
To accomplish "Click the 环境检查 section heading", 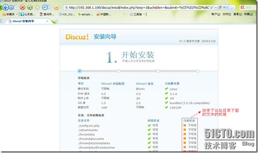I will 83,78.
